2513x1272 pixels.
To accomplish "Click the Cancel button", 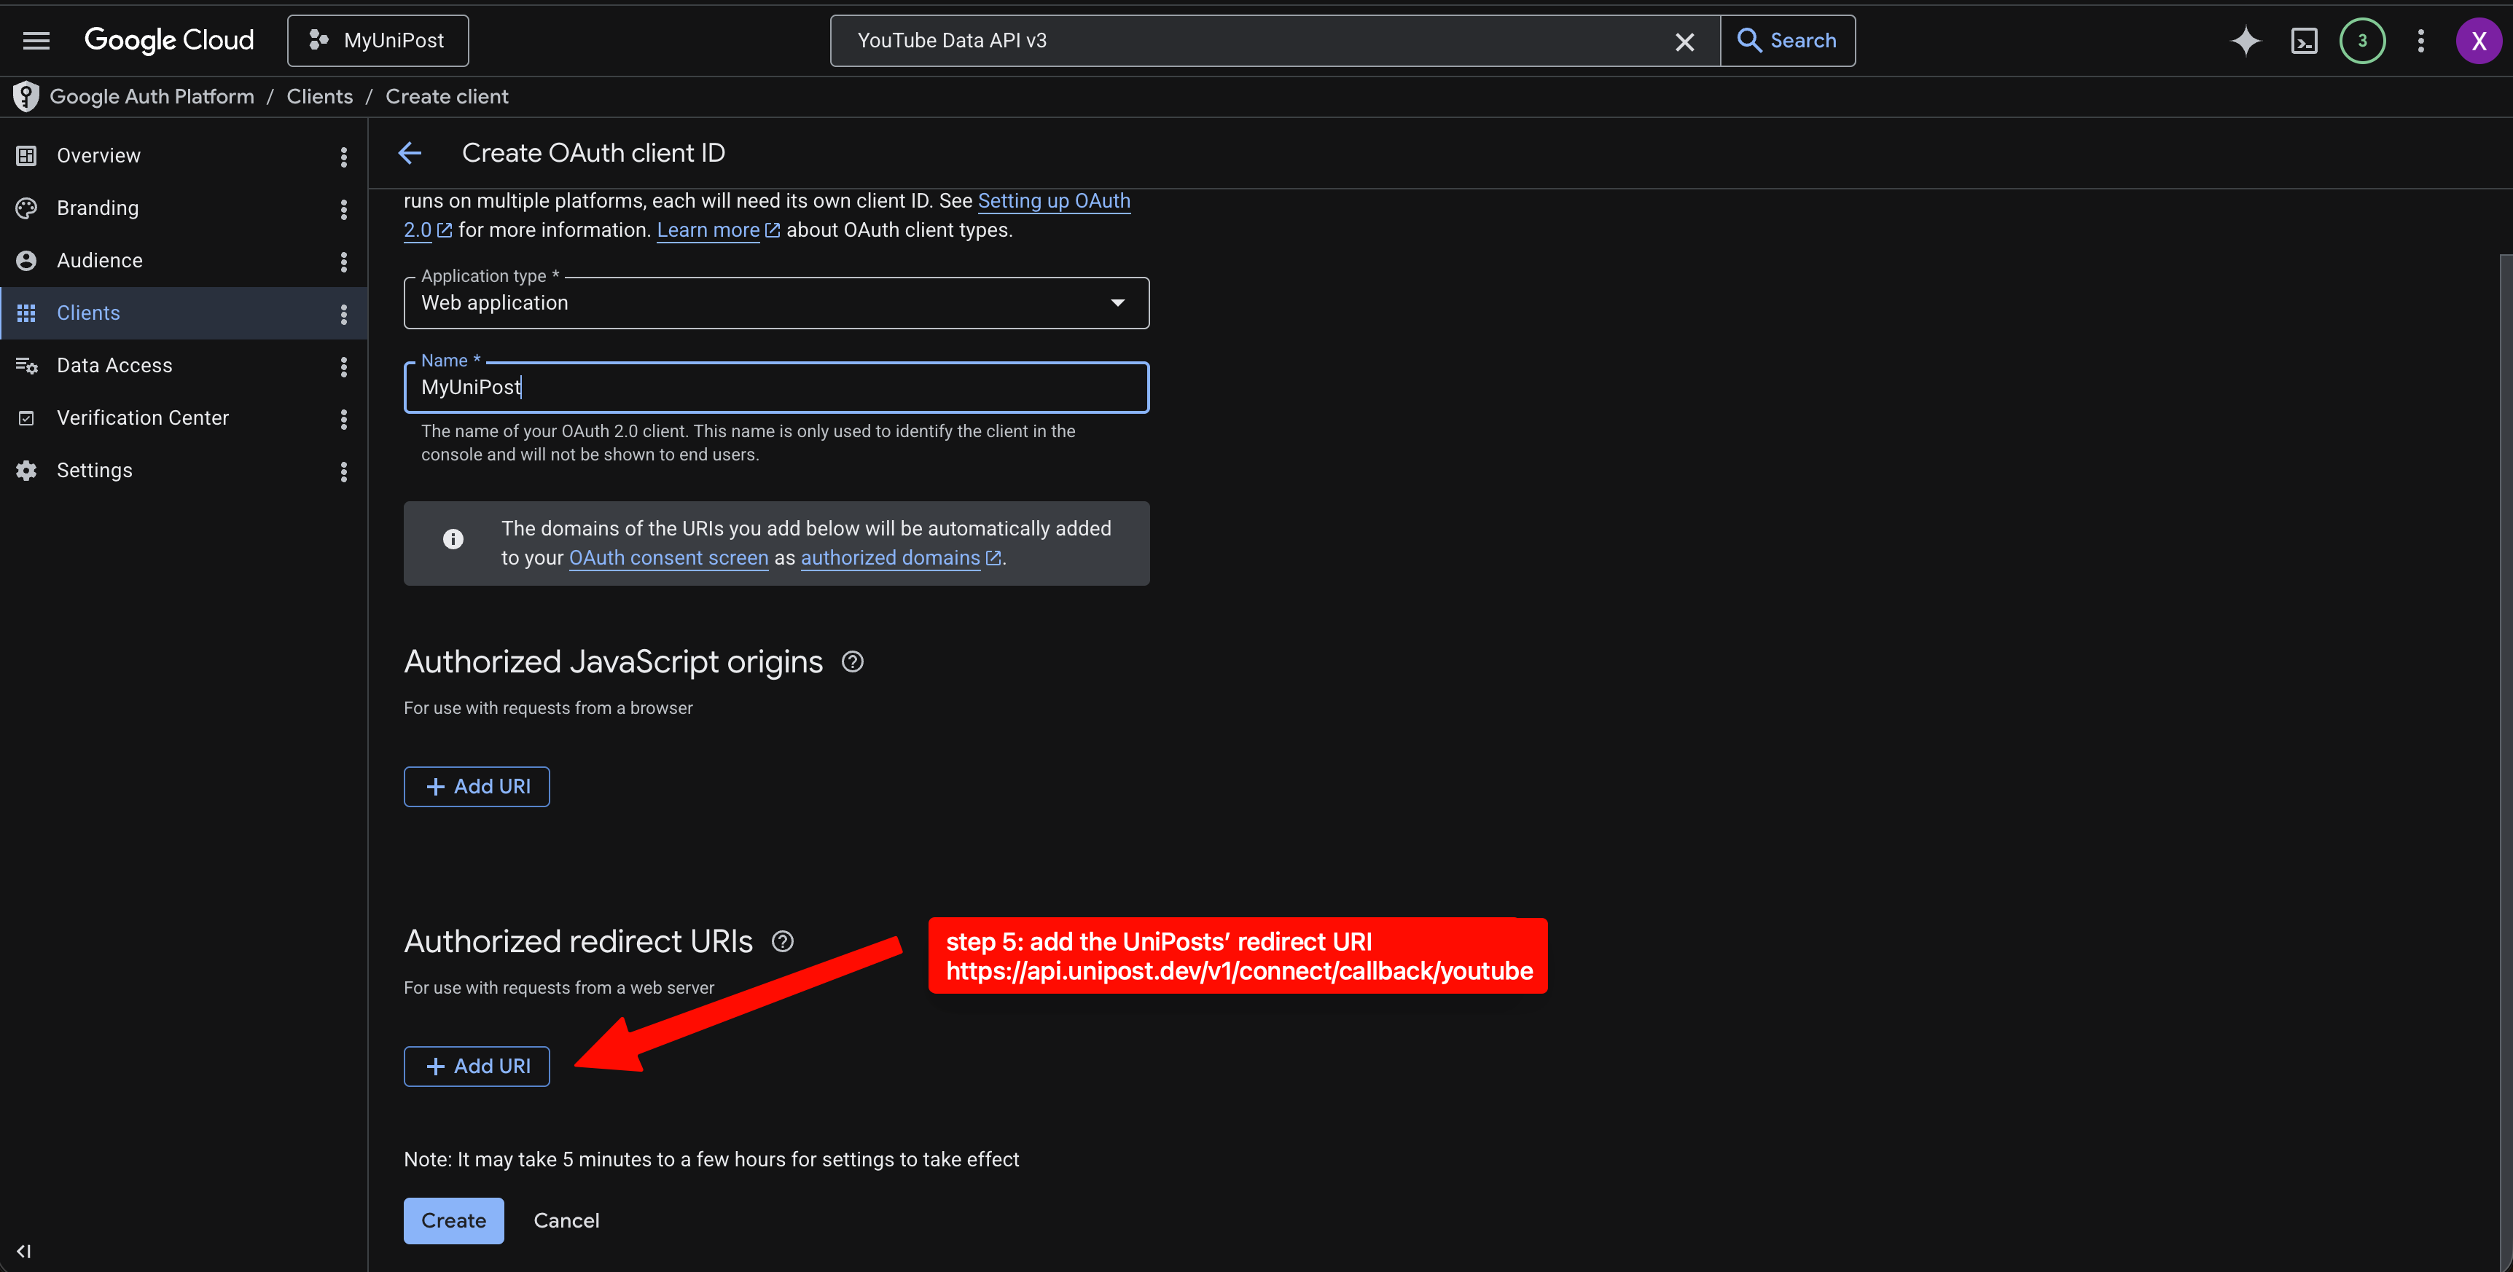I will click(566, 1220).
